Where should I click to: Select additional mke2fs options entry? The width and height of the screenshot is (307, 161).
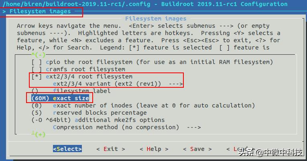(x=98, y=120)
